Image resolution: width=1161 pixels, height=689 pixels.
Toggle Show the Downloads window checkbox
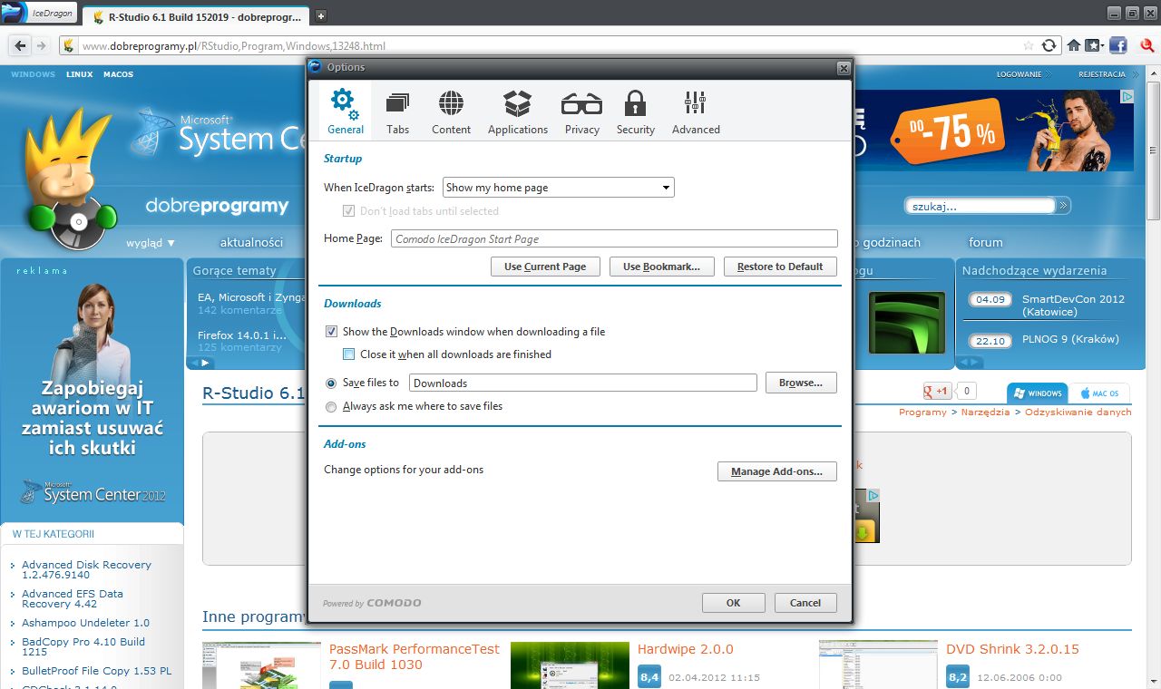[332, 332]
